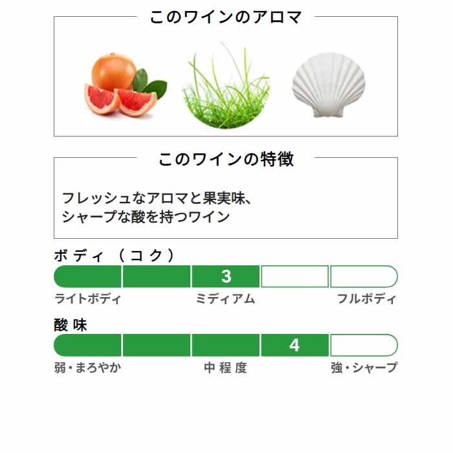Click the ライトボディ label

(x=87, y=299)
